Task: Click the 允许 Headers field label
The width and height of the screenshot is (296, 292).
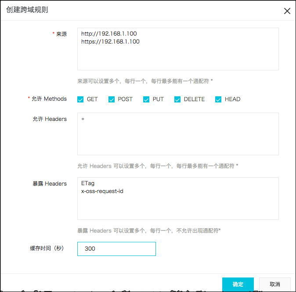Action: (x=50, y=119)
